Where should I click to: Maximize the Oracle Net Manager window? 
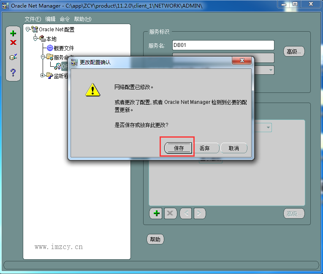point(295,4)
